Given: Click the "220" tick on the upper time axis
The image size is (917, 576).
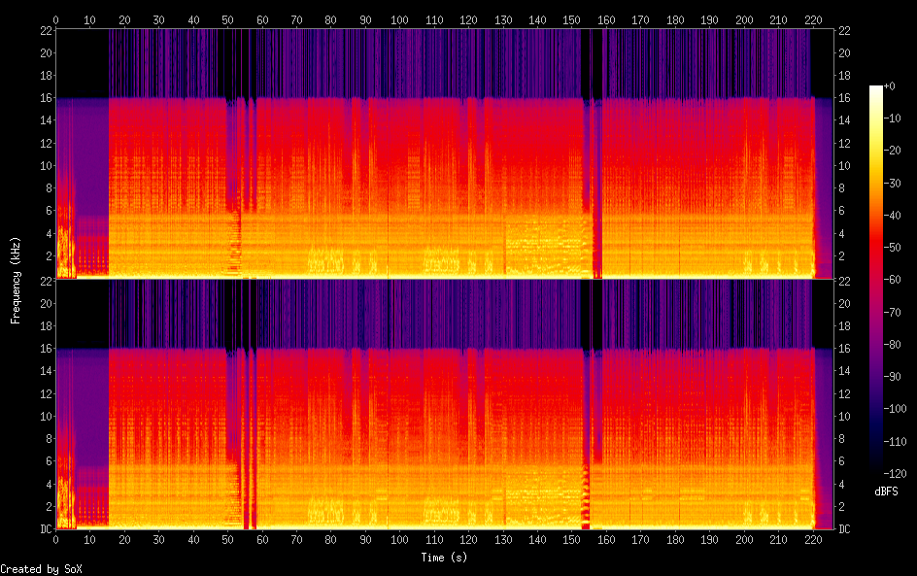Looking at the screenshot, I should click(x=813, y=19).
